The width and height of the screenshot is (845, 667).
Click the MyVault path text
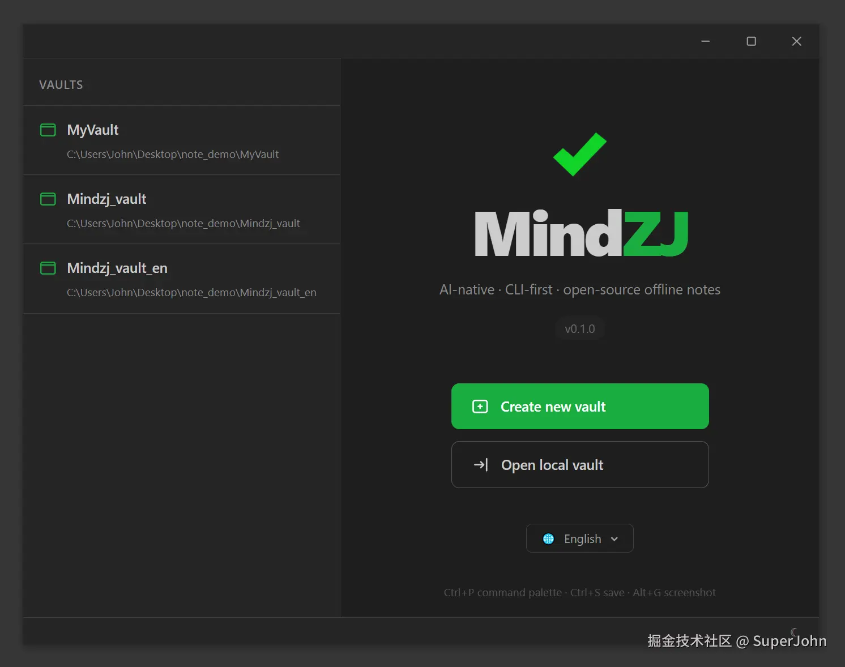pos(173,154)
